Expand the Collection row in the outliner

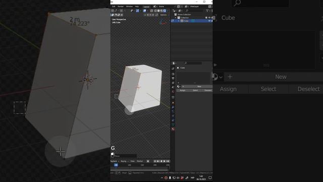[176, 18]
